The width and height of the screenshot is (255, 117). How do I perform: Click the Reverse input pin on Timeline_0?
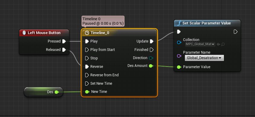[87, 67]
